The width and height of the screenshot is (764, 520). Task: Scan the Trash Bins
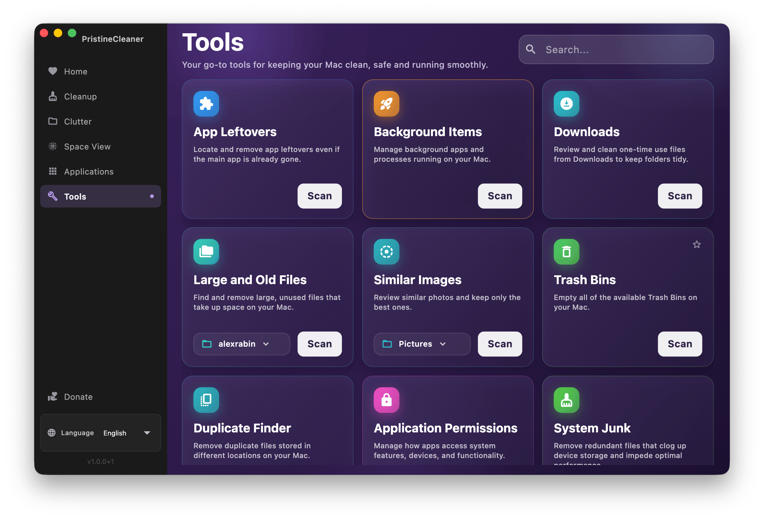pyautogui.click(x=680, y=344)
